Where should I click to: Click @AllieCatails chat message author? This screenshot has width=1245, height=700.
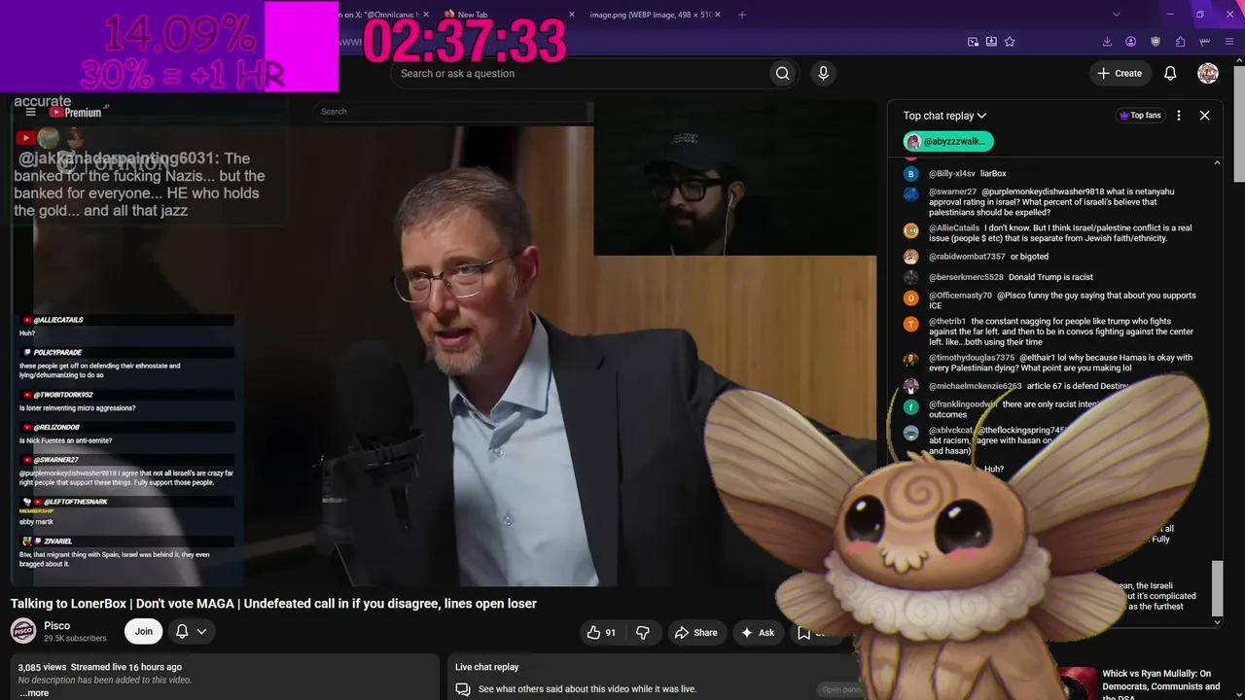point(952,228)
